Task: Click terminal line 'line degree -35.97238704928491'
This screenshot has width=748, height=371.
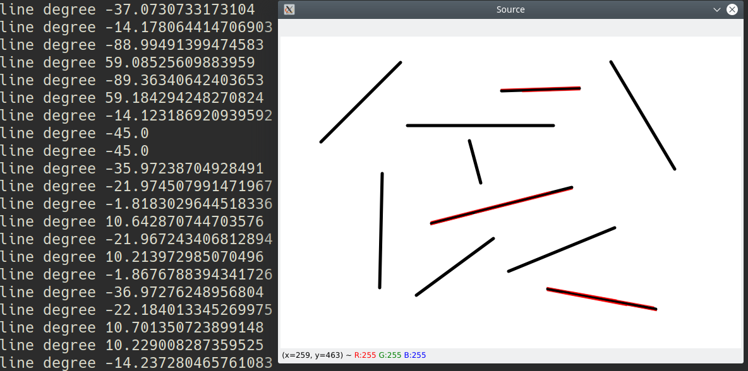Action: 131,168
